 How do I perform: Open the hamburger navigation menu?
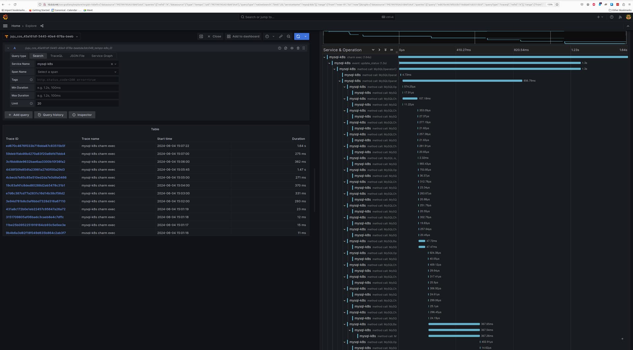[5, 26]
